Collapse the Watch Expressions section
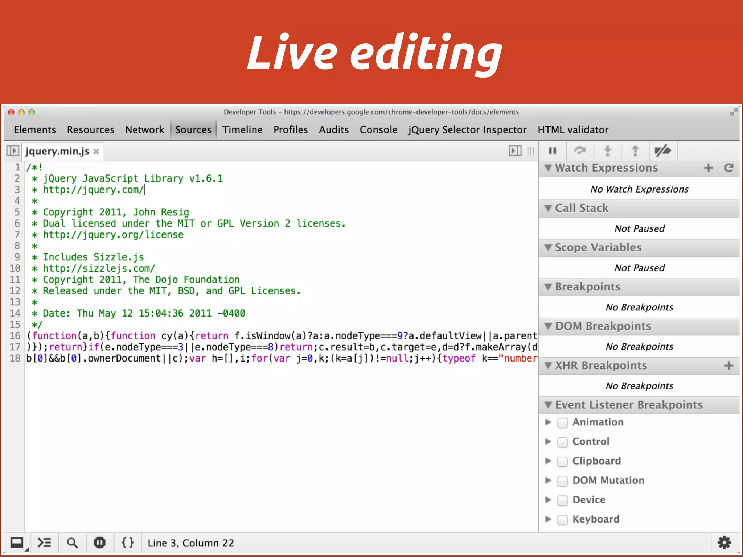This screenshot has height=557, width=743. point(548,168)
